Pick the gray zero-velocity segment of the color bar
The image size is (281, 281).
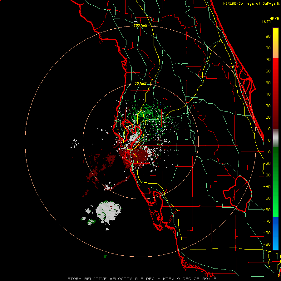(x=276, y=138)
